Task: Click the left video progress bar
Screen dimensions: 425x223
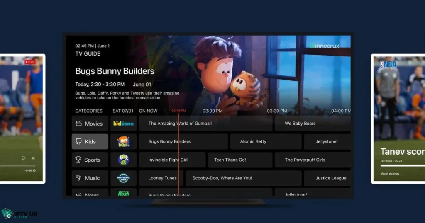Action: tap(17, 165)
